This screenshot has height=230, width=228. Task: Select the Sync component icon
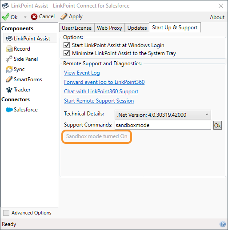click(9, 69)
